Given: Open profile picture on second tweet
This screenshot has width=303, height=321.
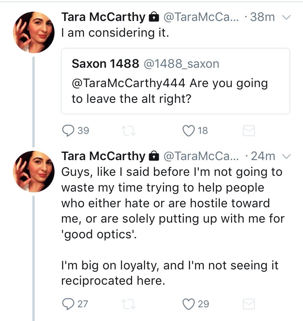Looking at the screenshot, I should coord(34,172).
